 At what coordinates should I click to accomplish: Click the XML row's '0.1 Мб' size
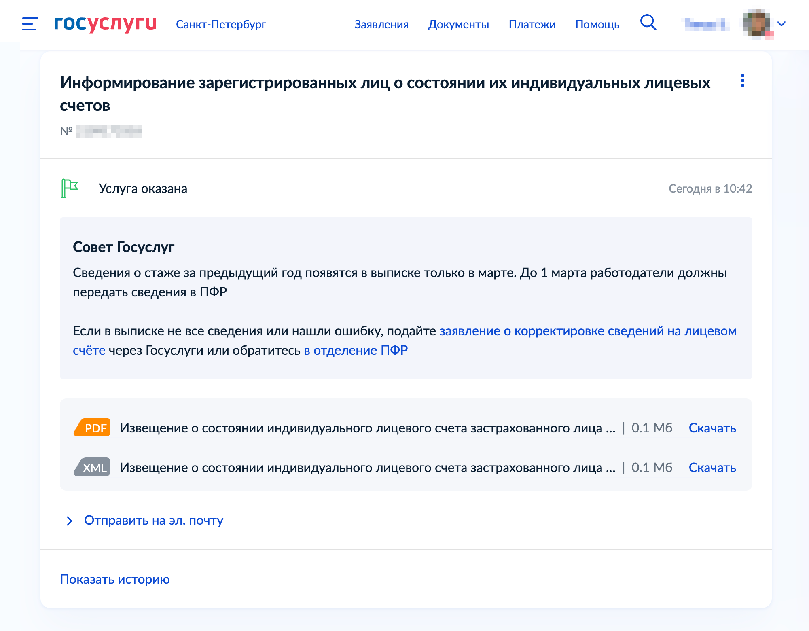652,468
